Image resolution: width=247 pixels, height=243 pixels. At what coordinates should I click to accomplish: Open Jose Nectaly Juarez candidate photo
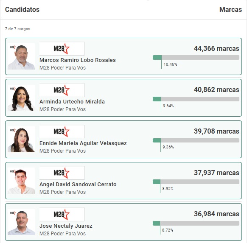coord(21,222)
